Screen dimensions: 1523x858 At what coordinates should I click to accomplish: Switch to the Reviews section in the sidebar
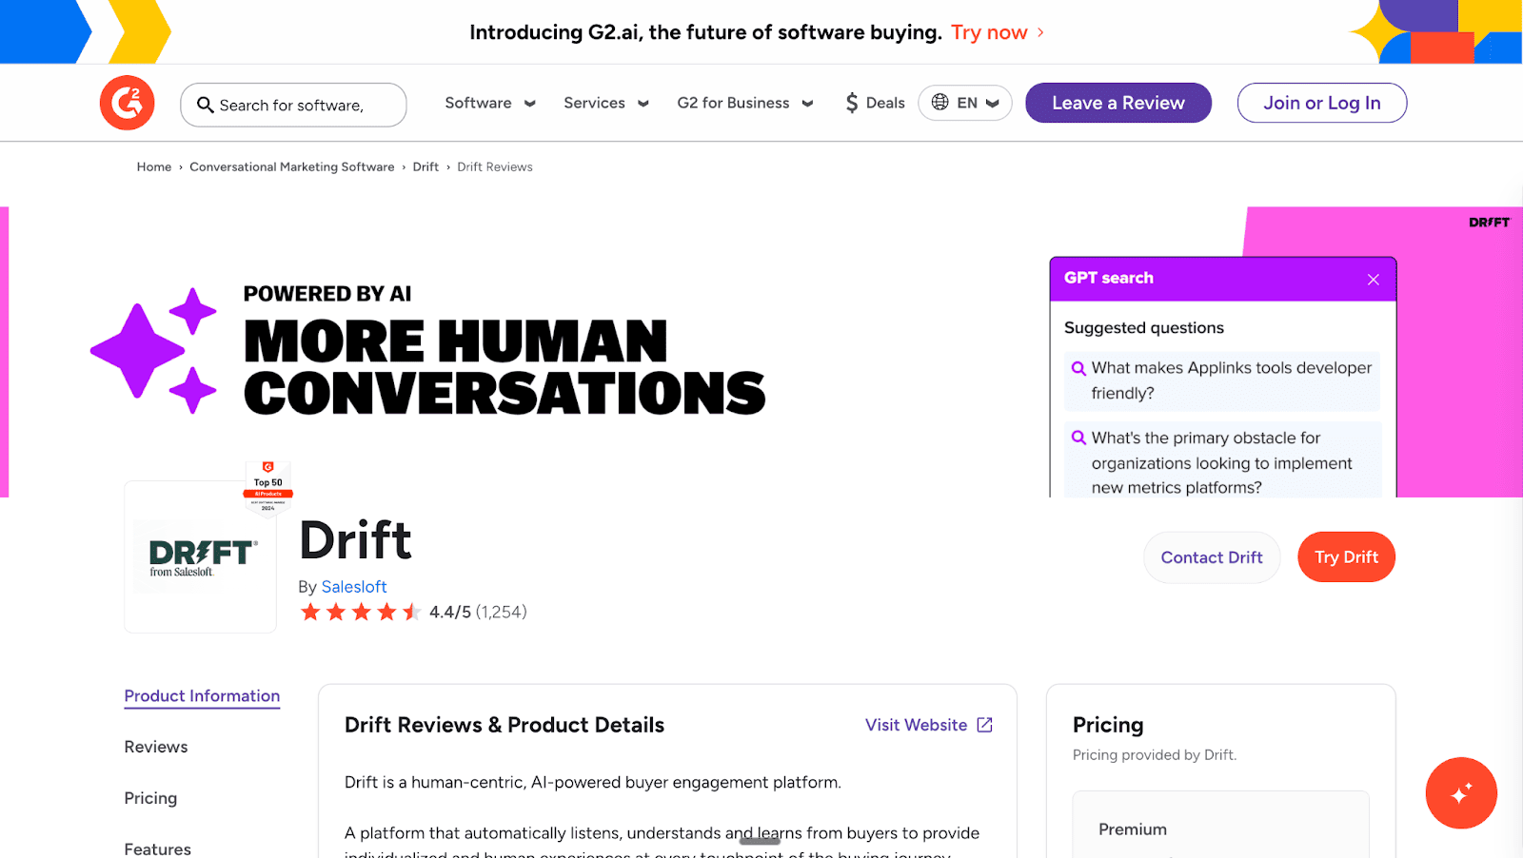[155, 747]
